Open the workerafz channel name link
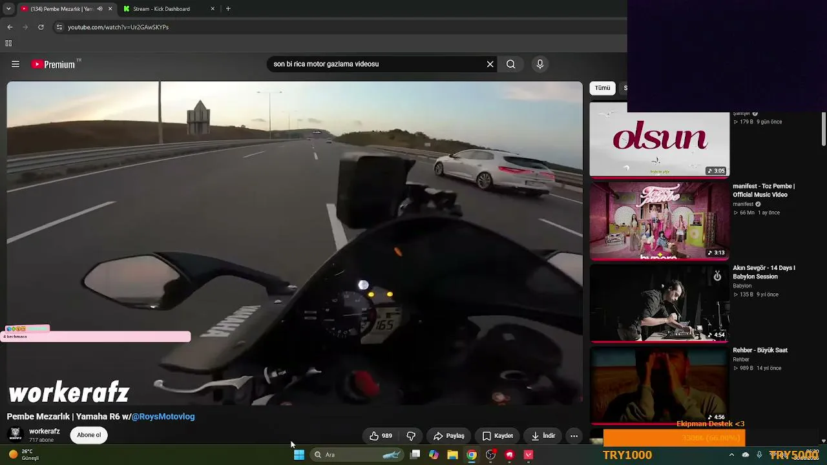Viewport: 827px width, 465px height. point(45,431)
